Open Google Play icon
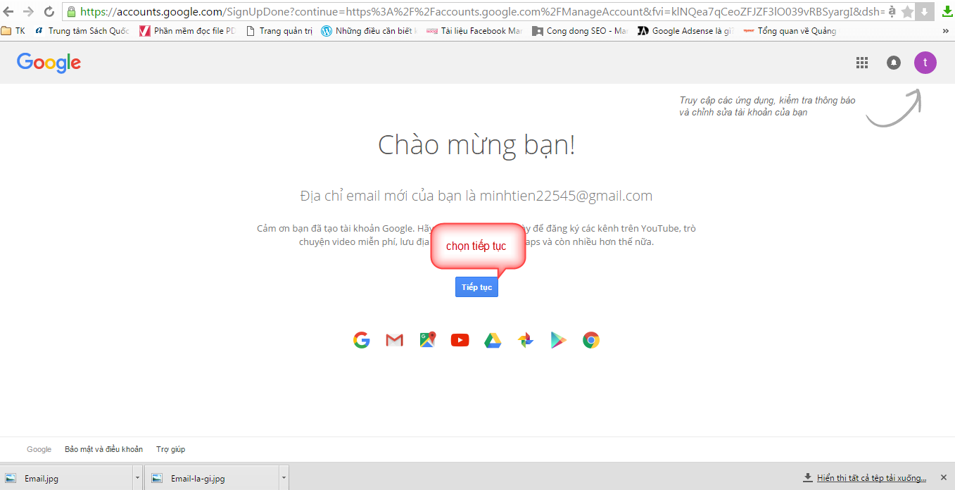Image resolution: width=955 pixels, height=490 pixels. (558, 340)
